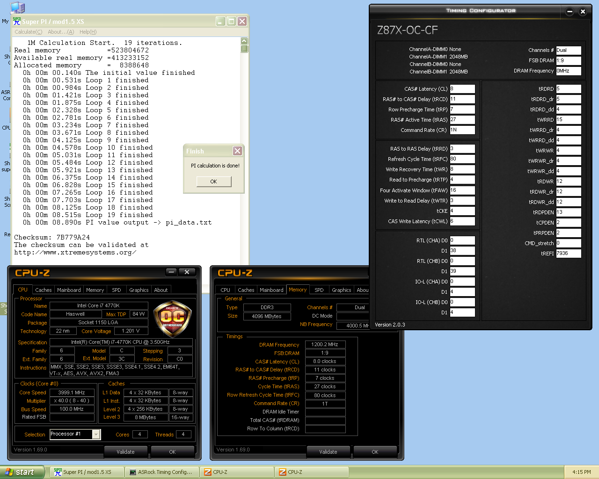The width and height of the screenshot is (599, 479).
Task: Click Row Precharge Time (tRP) field
Action: coord(462,109)
